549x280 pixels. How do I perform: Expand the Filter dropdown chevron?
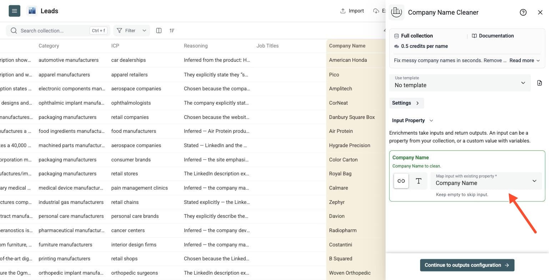[144, 30]
